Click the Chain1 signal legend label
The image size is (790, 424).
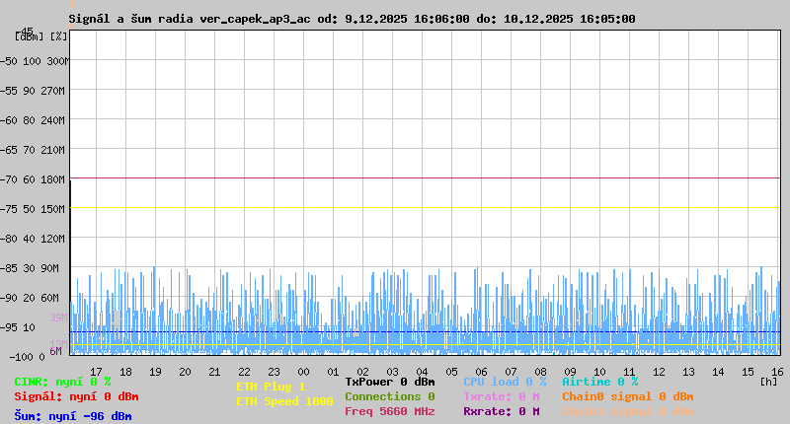click(627, 411)
